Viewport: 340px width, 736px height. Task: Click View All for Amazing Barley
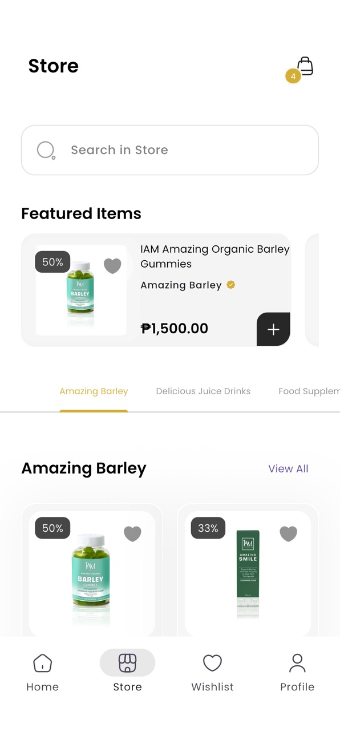tap(288, 468)
